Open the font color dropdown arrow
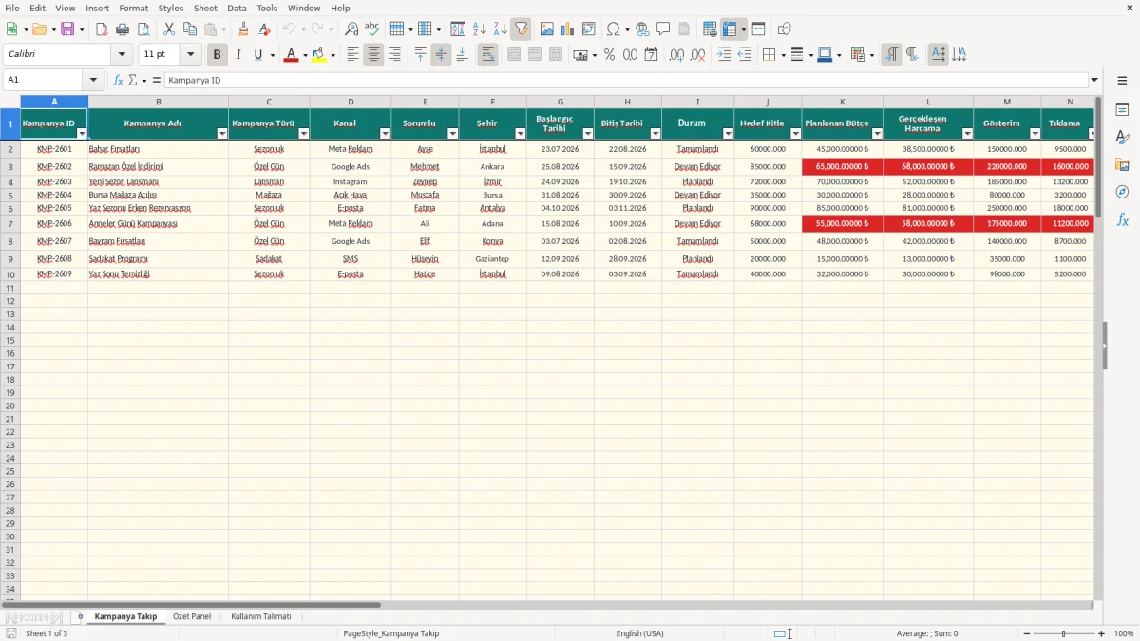The height and width of the screenshot is (641, 1140). click(x=304, y=55)
